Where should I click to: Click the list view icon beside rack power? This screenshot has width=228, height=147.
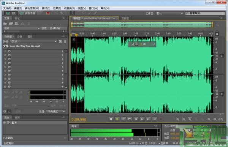click(9, 112)
